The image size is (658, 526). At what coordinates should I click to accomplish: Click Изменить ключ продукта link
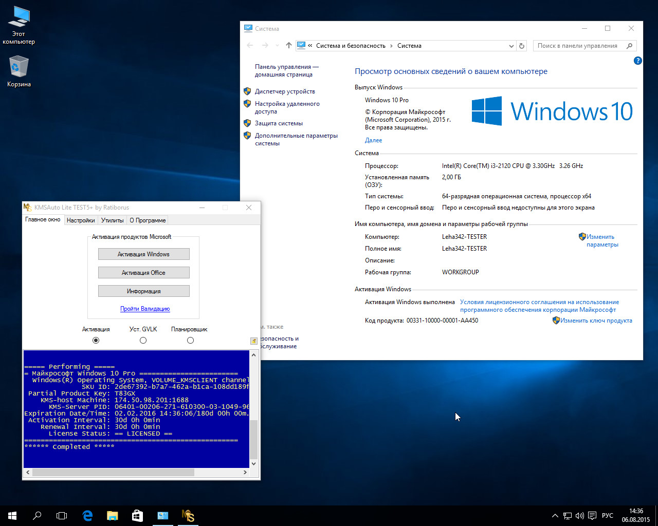[x=596, y=321]
